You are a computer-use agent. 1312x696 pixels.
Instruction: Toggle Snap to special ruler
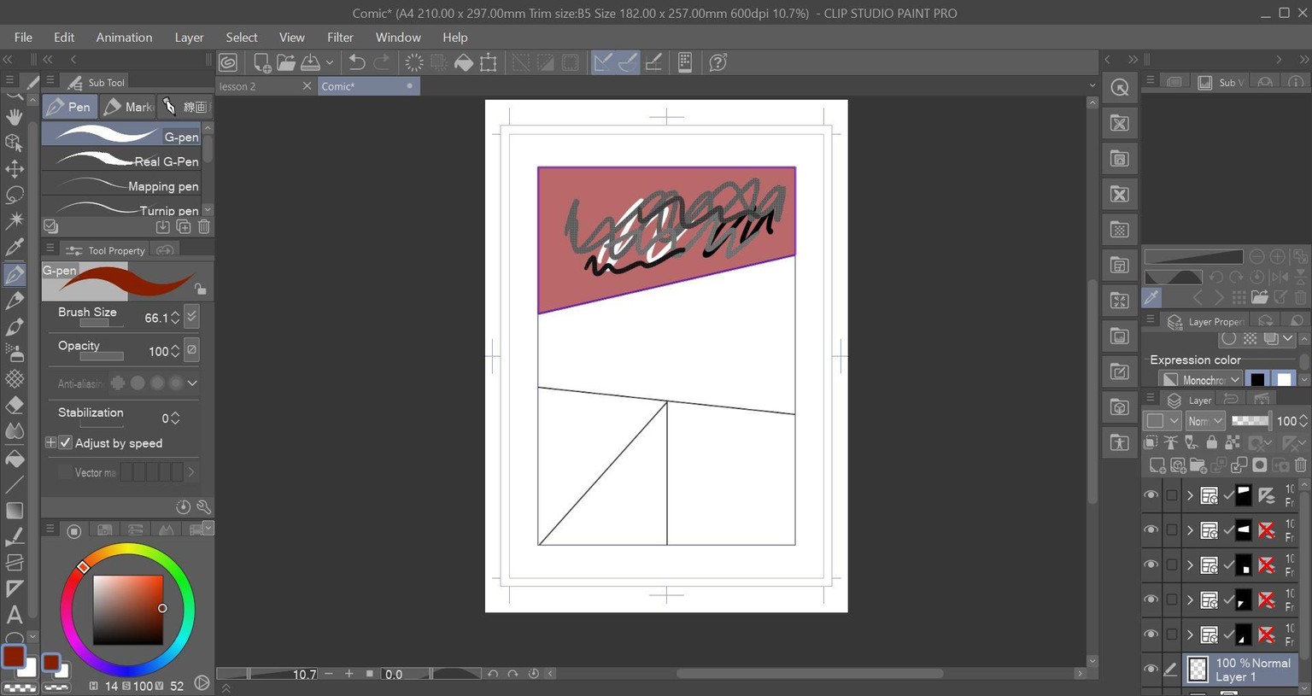(628, 62)
